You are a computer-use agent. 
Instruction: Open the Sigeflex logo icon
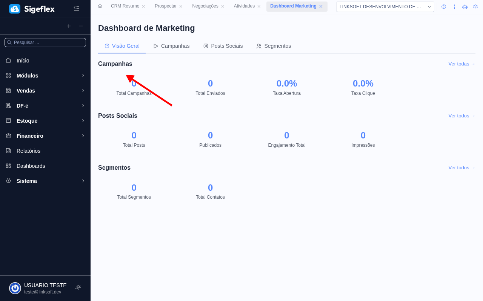(x=14, y=9)
